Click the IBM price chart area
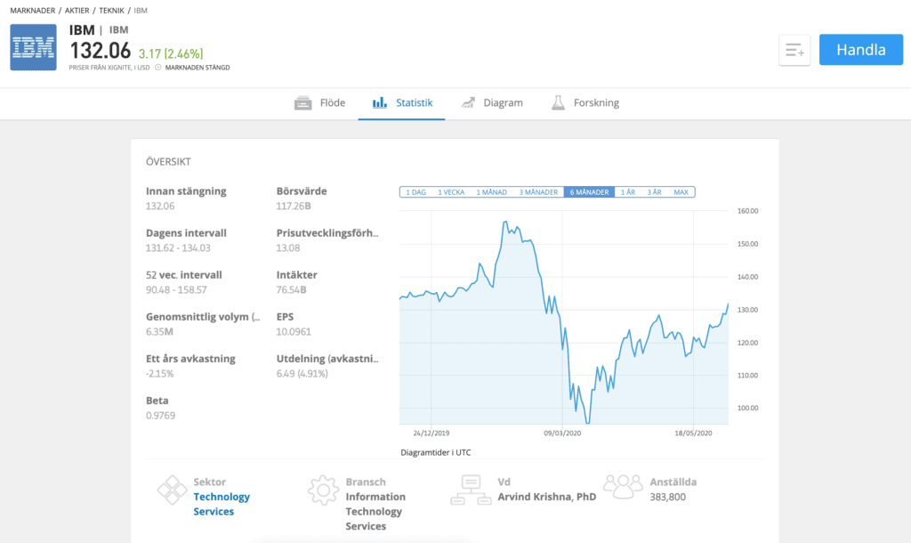 [563, 318]
